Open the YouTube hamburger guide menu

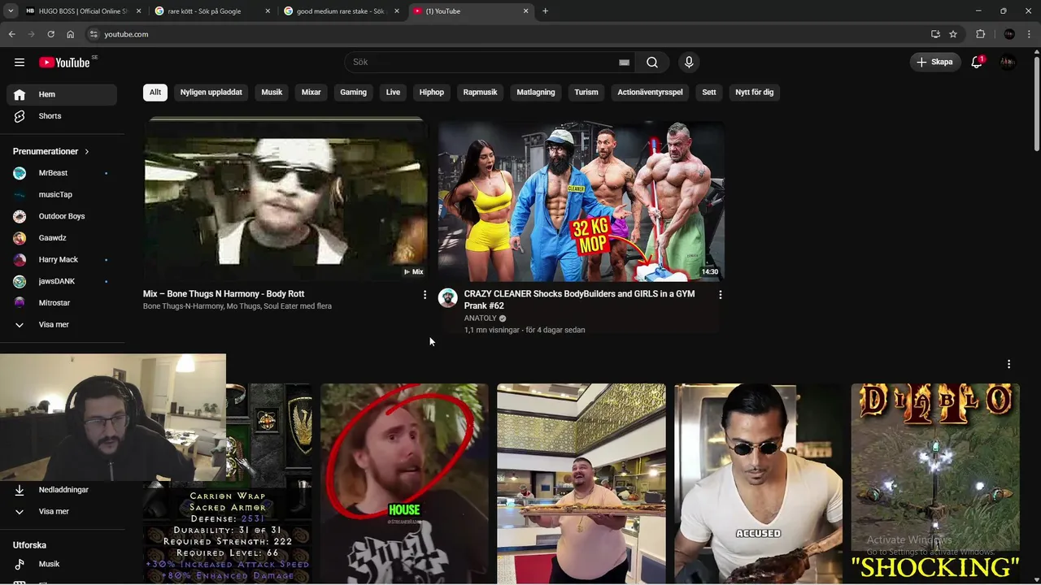tap(20, 63)
